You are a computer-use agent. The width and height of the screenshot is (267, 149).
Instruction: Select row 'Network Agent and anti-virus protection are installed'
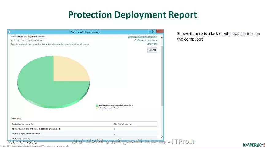[84, 129]
